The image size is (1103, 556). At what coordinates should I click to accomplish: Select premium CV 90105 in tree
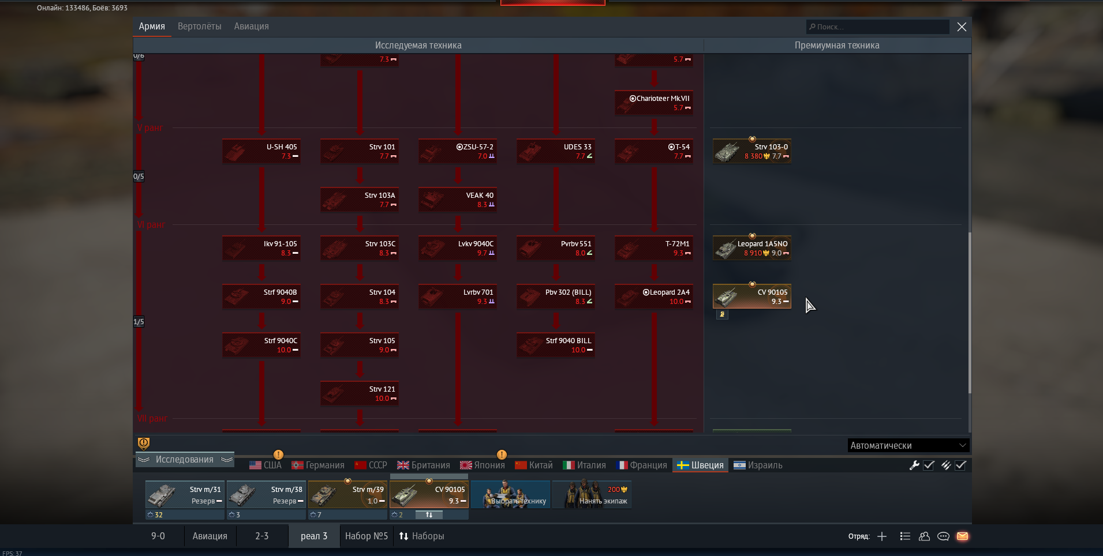tap(752, 296)
